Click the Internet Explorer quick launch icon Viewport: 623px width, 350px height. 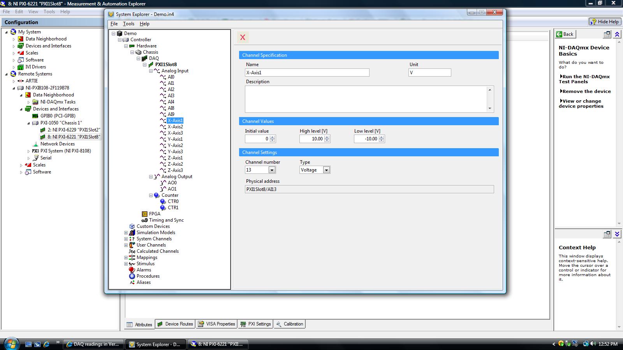tap(46, 344)
